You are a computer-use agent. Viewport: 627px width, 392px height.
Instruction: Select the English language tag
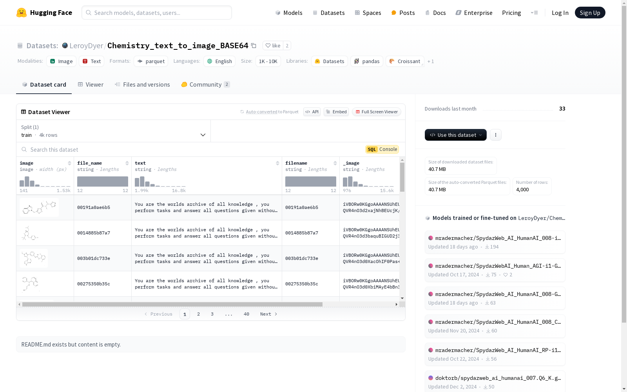pyautogui.click(x=219, y=61)
